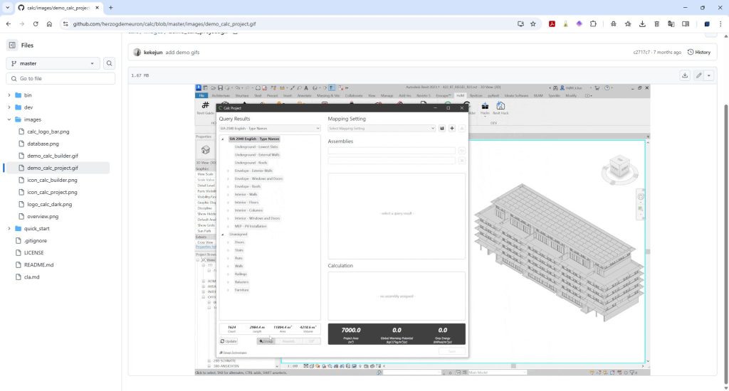The image size is (729, 391).
Task: Open demo_calc_builder.gif in file tree
Action: pos(53,156)
